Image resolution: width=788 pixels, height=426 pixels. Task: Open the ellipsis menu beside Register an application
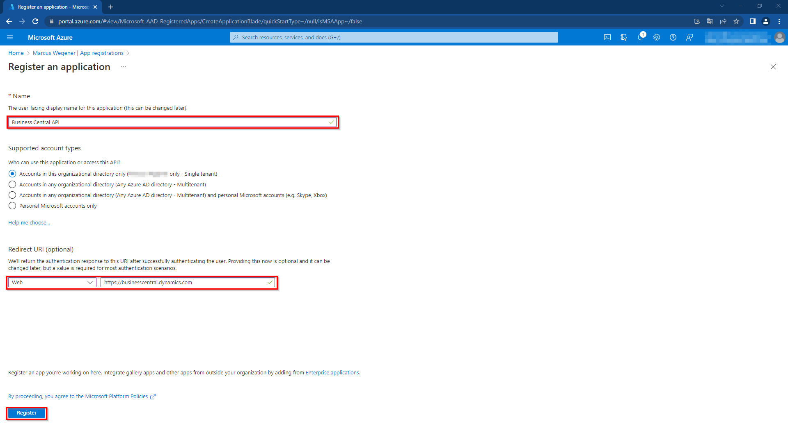[x=124, y=67]
